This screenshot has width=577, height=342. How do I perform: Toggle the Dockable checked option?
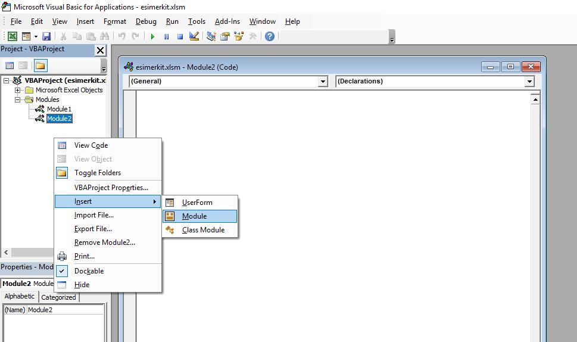(108, 271)
